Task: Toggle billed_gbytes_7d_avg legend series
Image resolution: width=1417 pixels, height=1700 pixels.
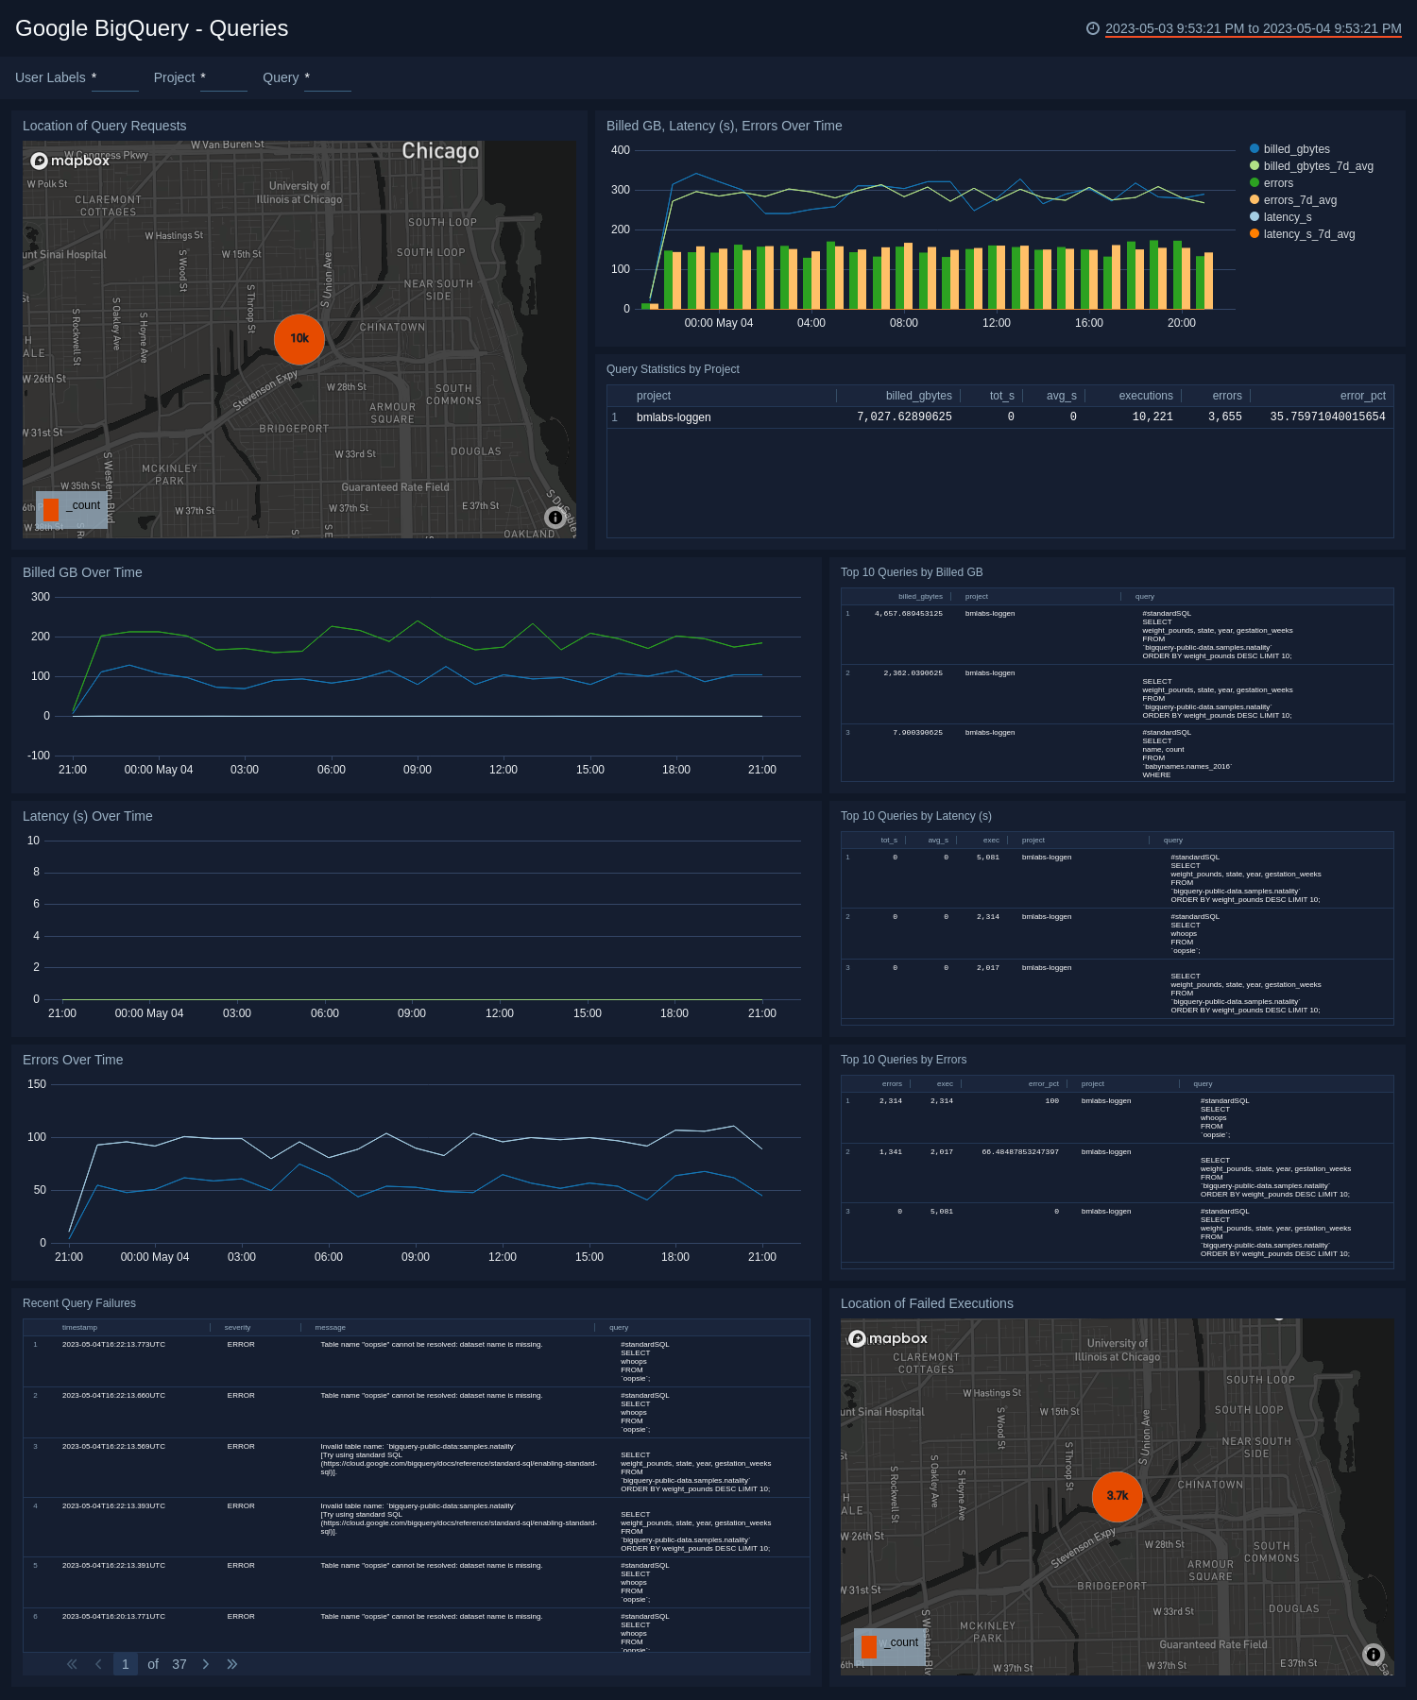Action: click(x=1311, y=166)
